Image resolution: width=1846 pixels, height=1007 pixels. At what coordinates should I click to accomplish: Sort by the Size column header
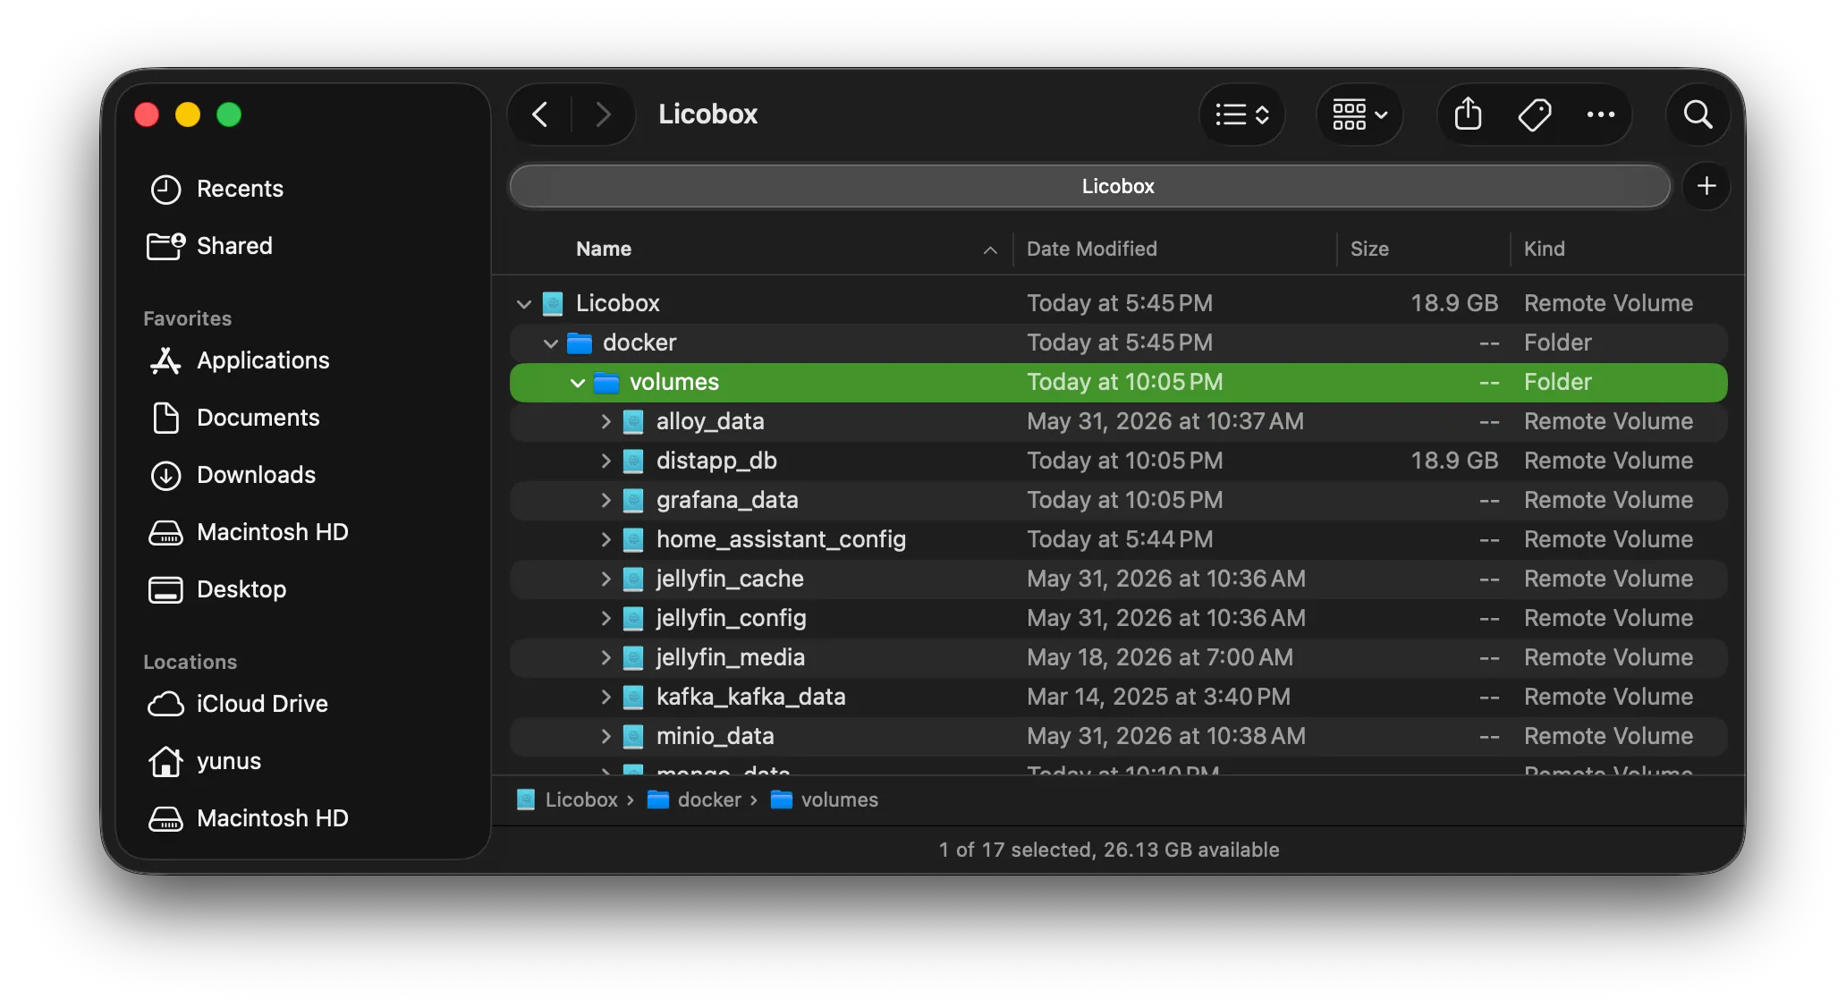click(x=1369, y=249)
